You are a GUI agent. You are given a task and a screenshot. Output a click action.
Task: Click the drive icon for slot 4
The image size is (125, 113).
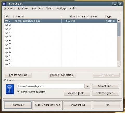tap(7, 33)
